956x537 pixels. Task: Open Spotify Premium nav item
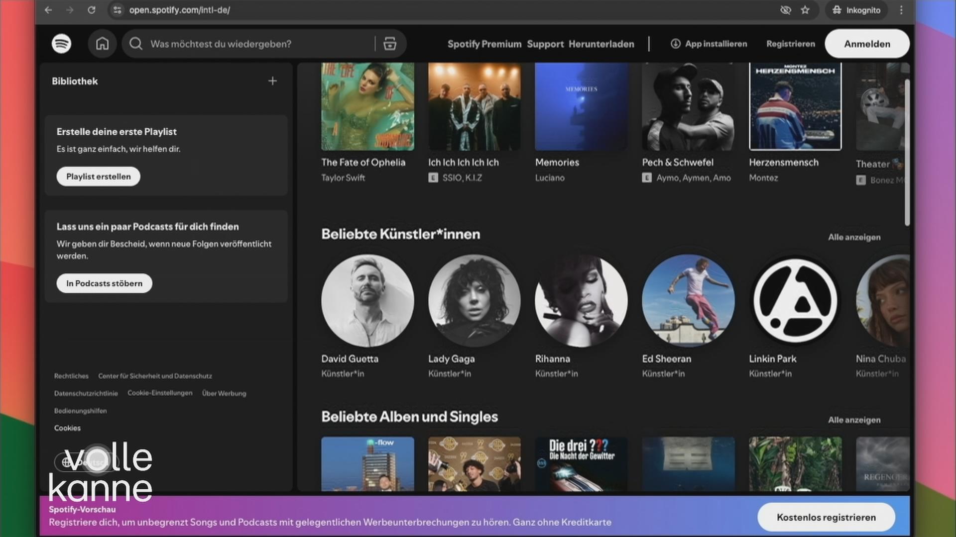(484, 44)
